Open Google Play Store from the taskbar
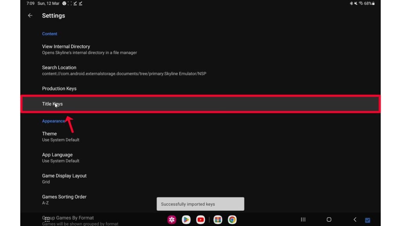 186,220
